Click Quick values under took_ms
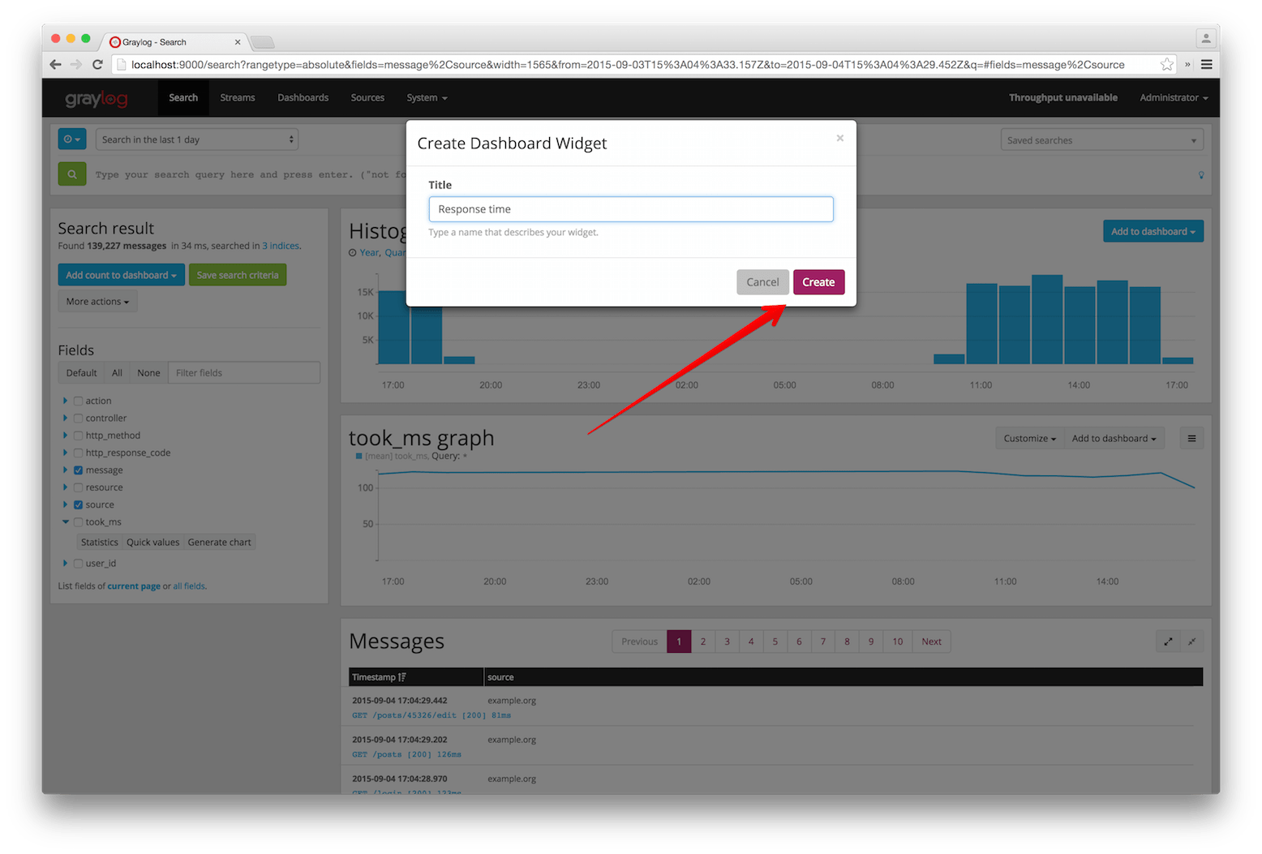The width and height of the screenshot is (1262, 854). pos(153,543)
